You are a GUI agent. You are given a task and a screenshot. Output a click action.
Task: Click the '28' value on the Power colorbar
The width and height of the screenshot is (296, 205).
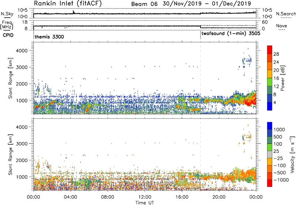(276, 54)
